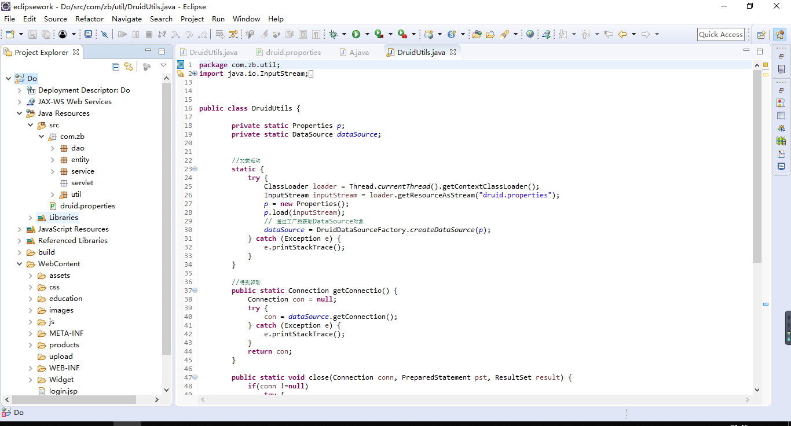
Task: Open the Window menu
Action: coord(247,19)
